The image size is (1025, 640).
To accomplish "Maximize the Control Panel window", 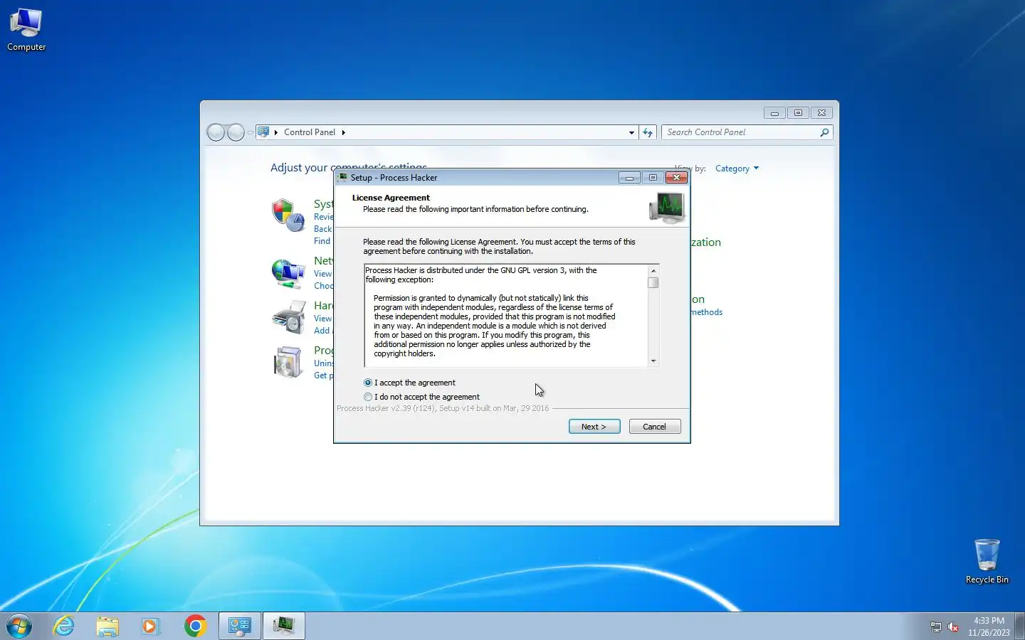I will click(798, 113).
